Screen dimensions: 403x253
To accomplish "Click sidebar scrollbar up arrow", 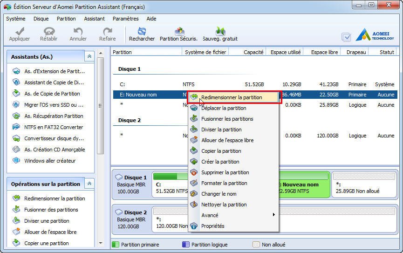I will 101,53.
